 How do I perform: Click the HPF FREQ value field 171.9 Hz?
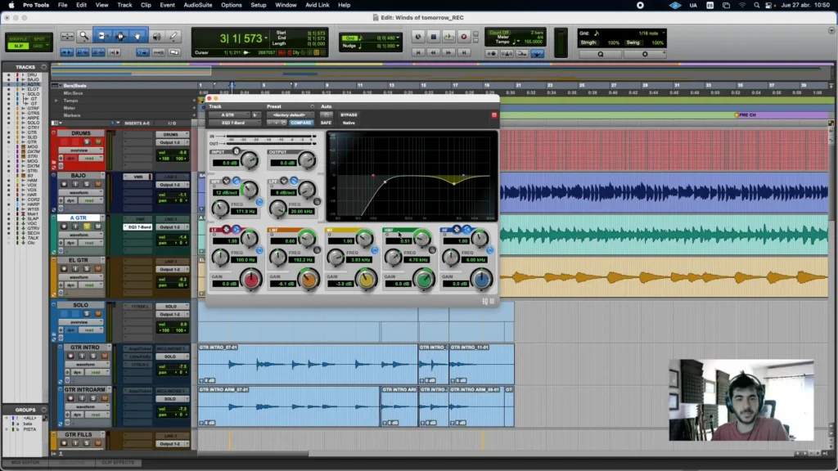[x=246, y=212]
